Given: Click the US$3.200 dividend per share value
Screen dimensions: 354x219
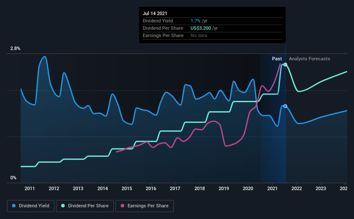Looking at the screenshot, I should point(200,28).
